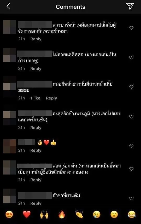Viewport: 141px width, 224px height.
Task: Pick the red heart emoji in the bottom bar
Action: [27, 214]
